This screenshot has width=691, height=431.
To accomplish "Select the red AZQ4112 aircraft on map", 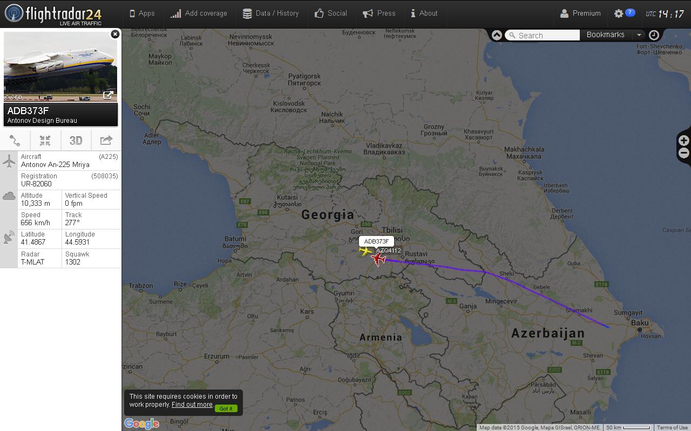I will (x=380, y=260).
